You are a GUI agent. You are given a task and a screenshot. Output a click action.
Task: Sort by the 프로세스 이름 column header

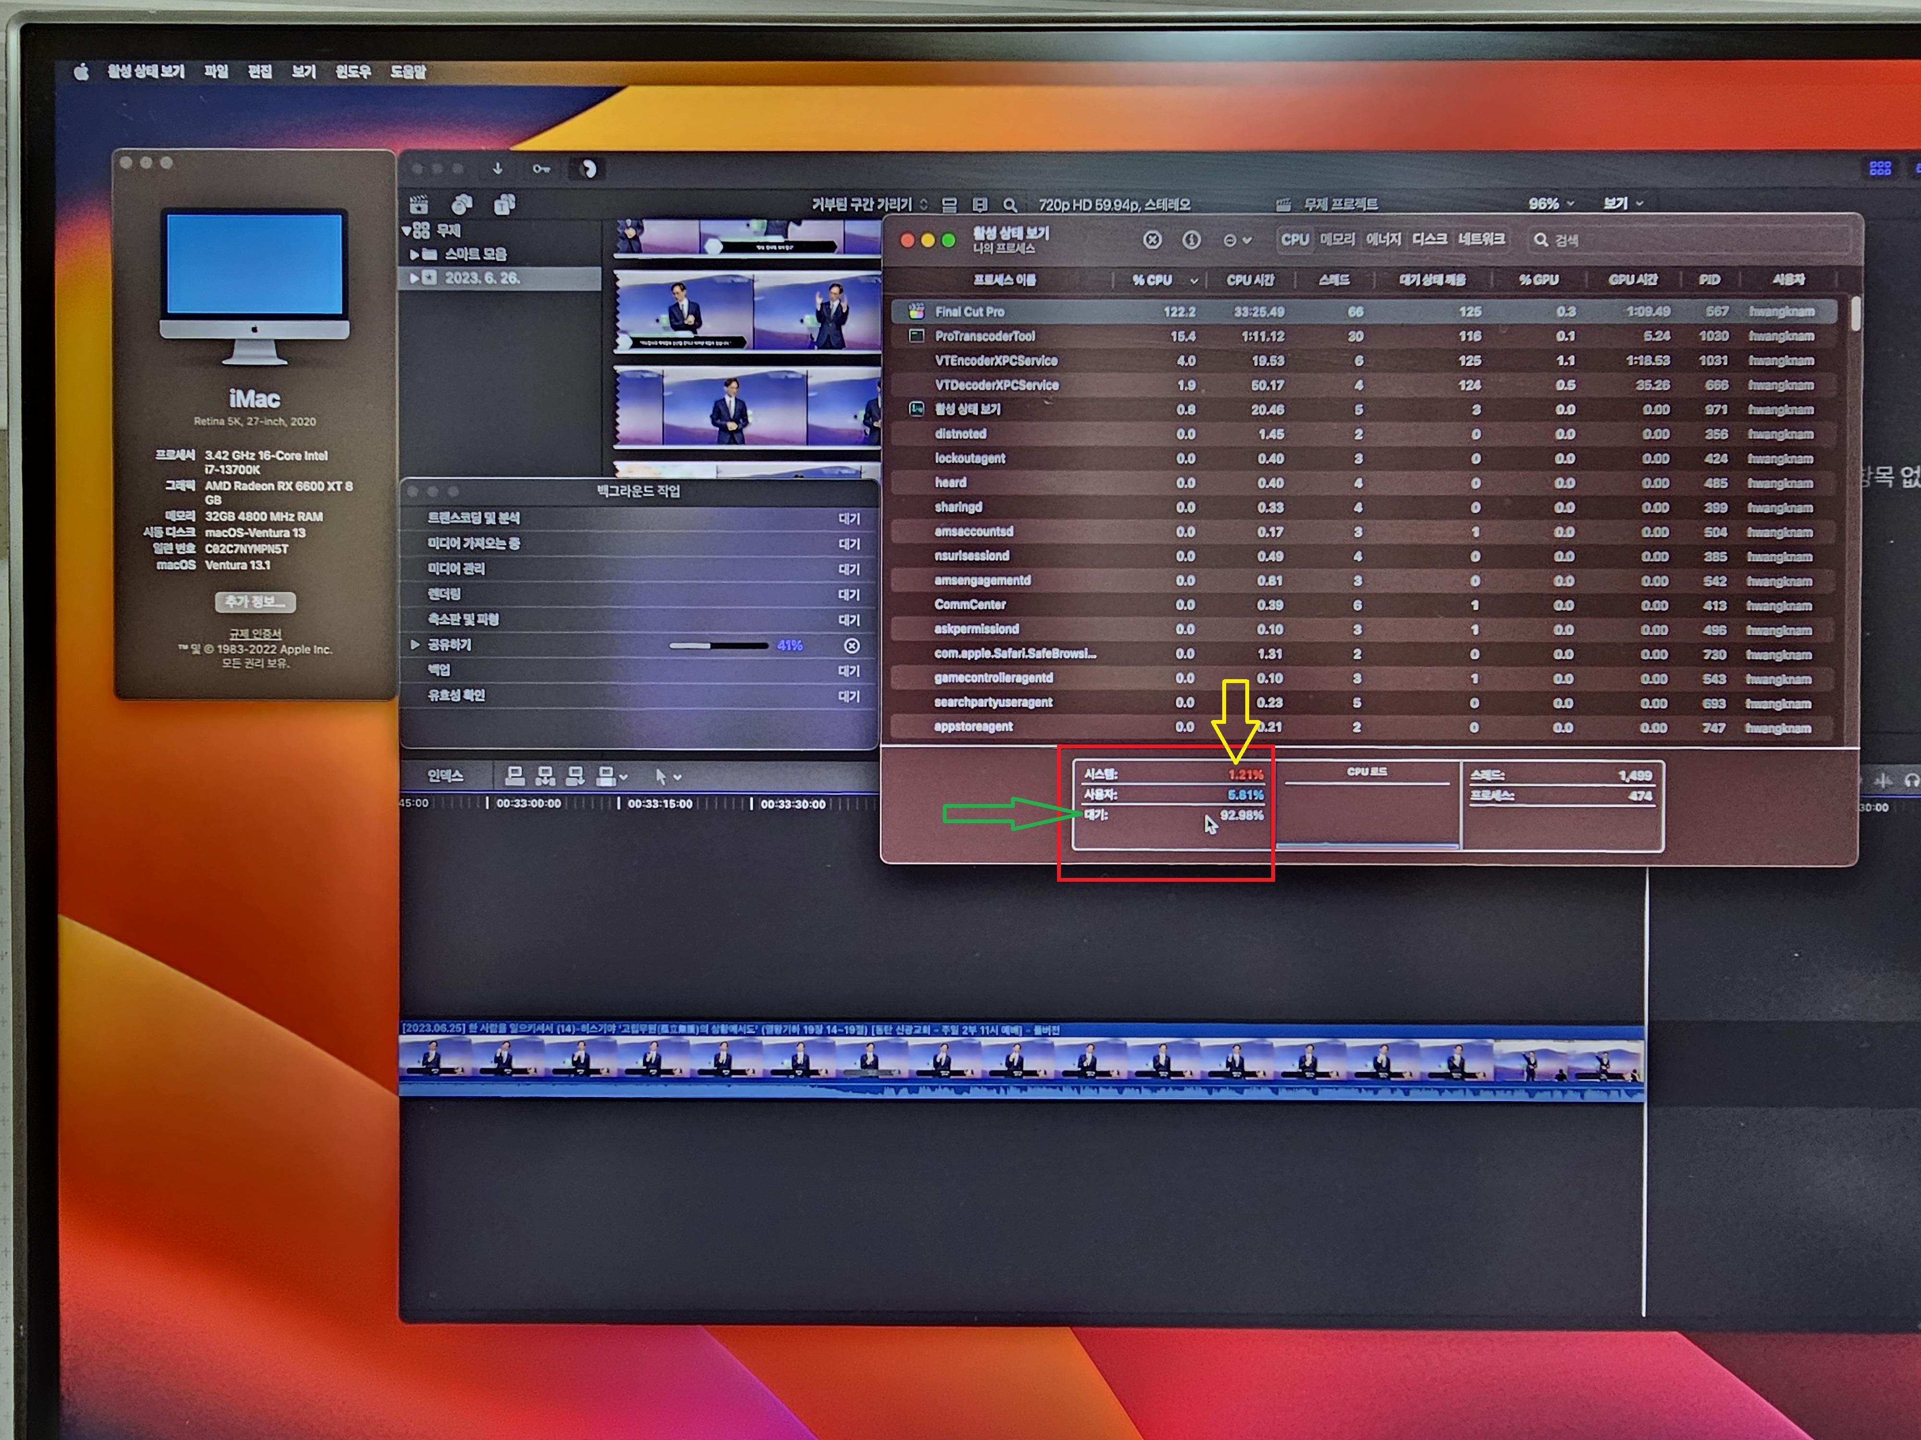[1004, 279]
